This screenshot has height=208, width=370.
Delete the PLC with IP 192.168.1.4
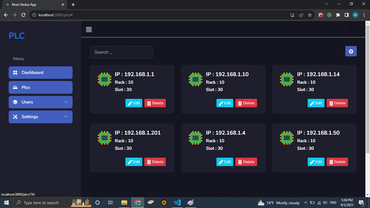(x=246, y=162)
